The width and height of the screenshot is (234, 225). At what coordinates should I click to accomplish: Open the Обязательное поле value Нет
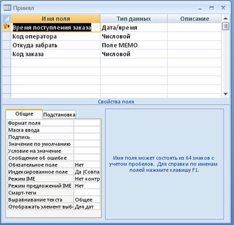coord(87,165)
